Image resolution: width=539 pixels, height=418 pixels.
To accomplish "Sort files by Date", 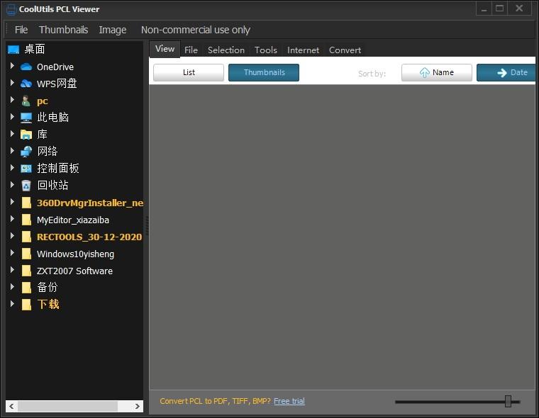I will (506, 72).
